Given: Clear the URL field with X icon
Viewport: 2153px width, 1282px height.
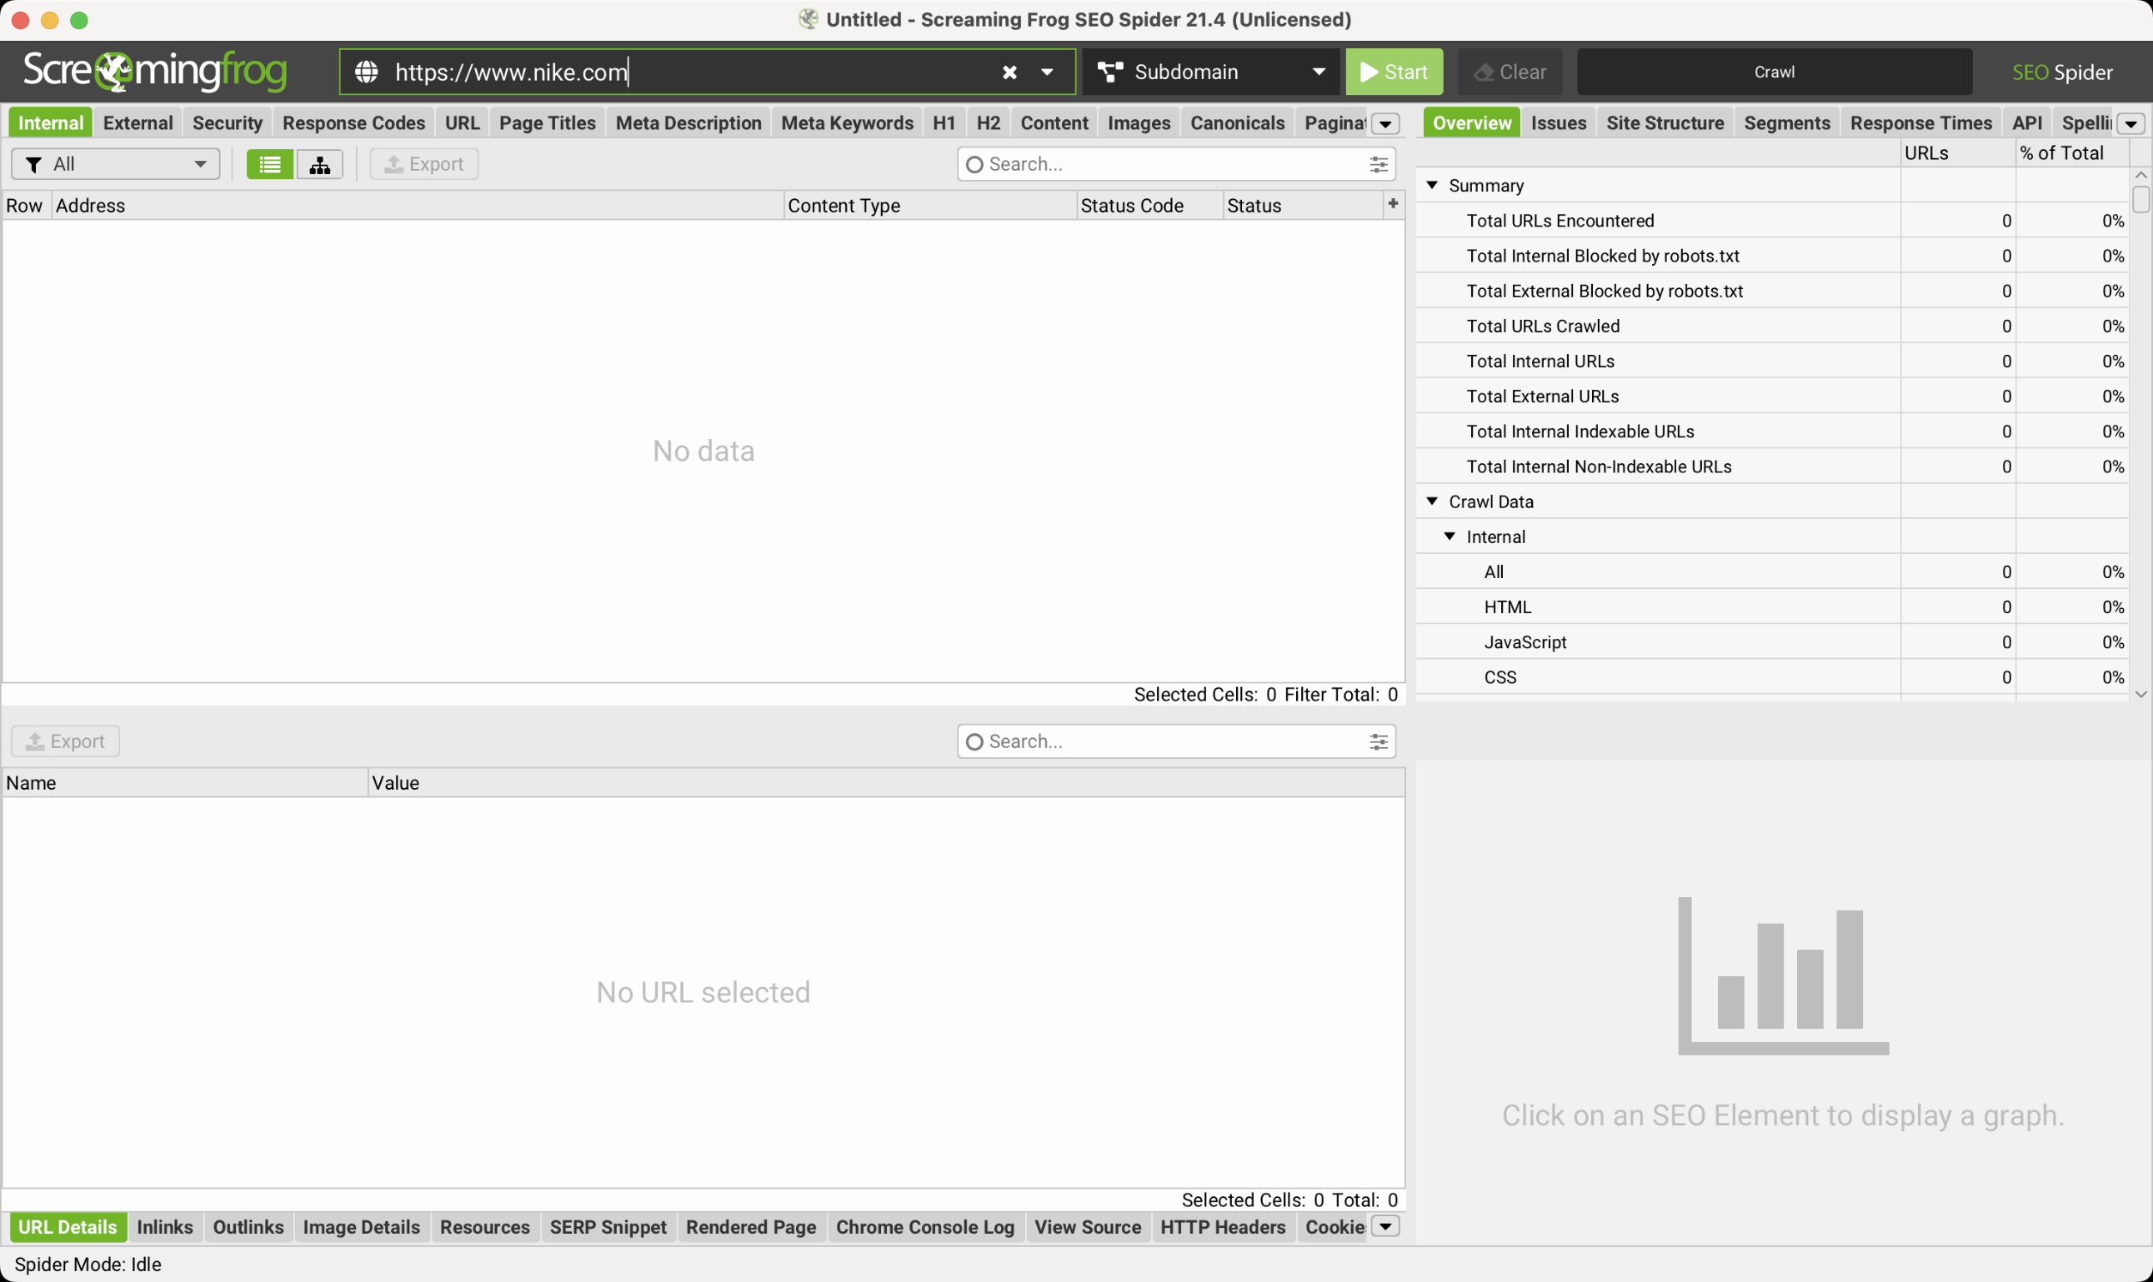Looking at the screenshot, I should 1009,72.
